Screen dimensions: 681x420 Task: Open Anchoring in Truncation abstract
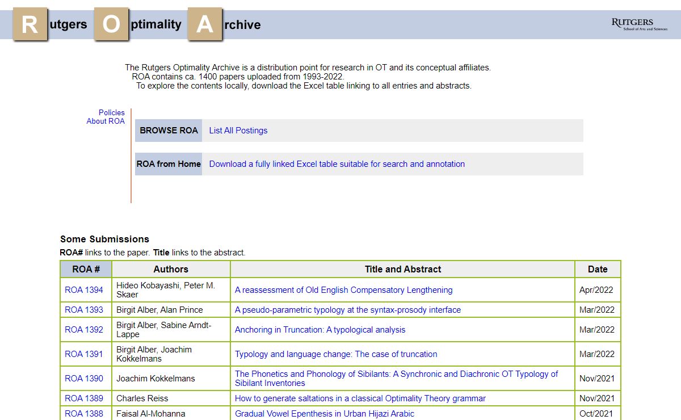click(320, 330)
